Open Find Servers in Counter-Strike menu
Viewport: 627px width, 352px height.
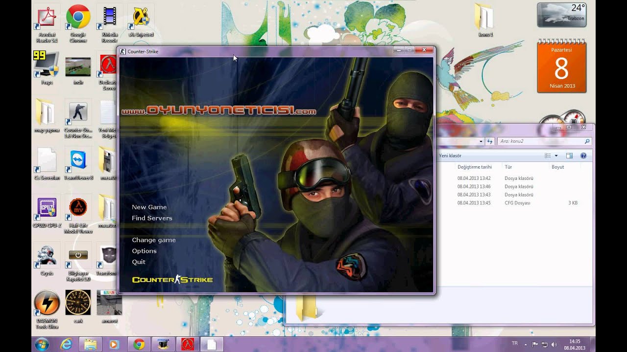tap(152, 218)
